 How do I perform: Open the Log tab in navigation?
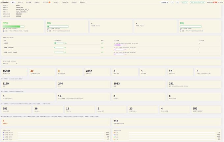pos(56,2)
